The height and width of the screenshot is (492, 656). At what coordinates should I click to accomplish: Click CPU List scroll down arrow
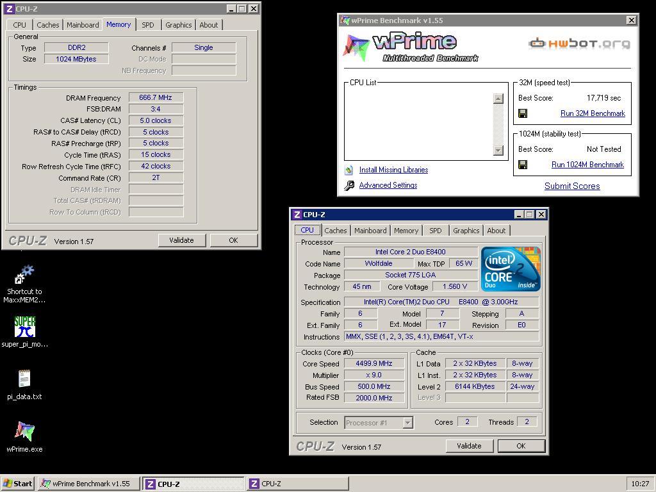[498, 150]
